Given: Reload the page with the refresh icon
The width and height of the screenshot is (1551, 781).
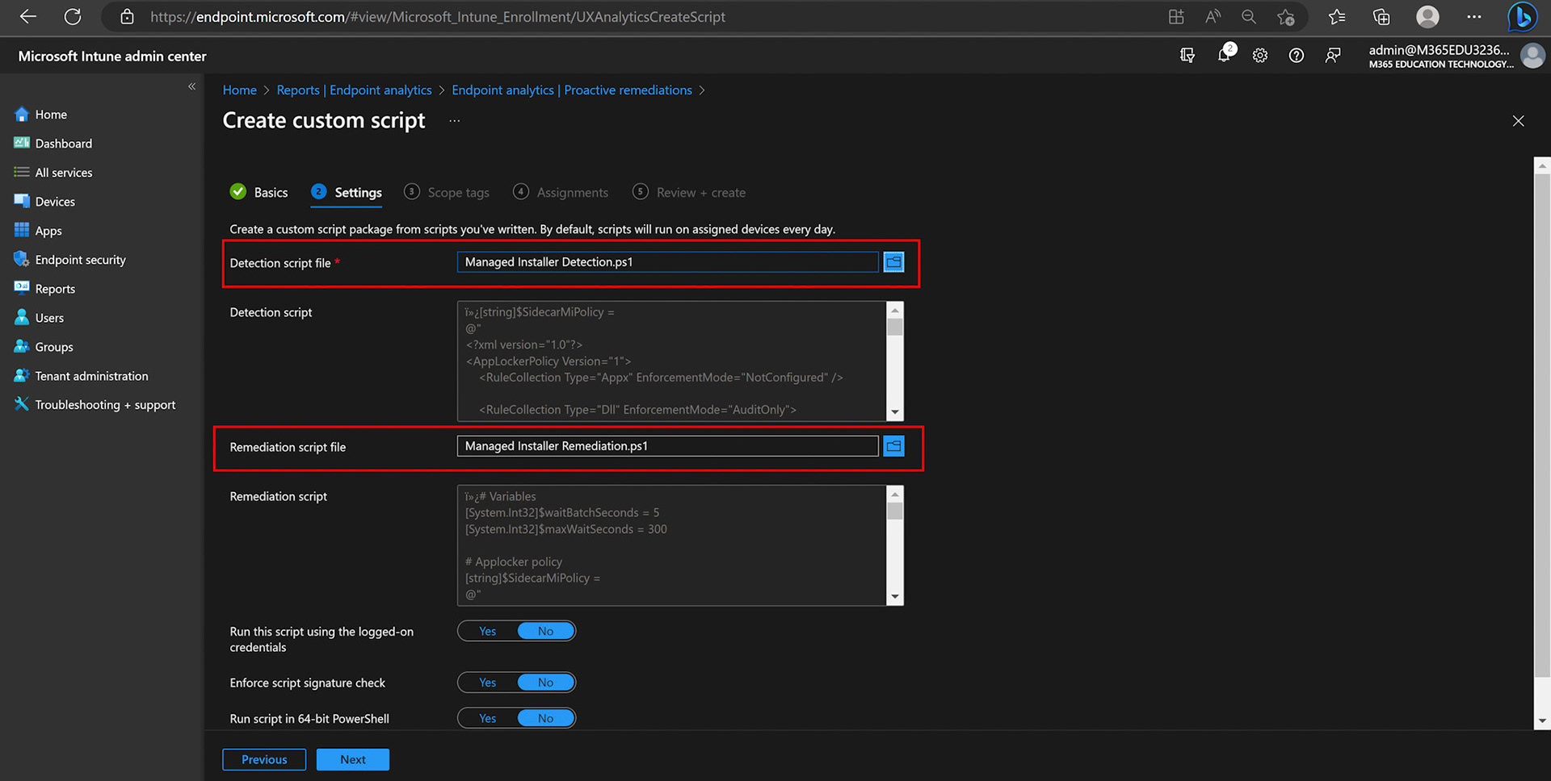Looking at the screenshot, I should (x=73, y=16).
